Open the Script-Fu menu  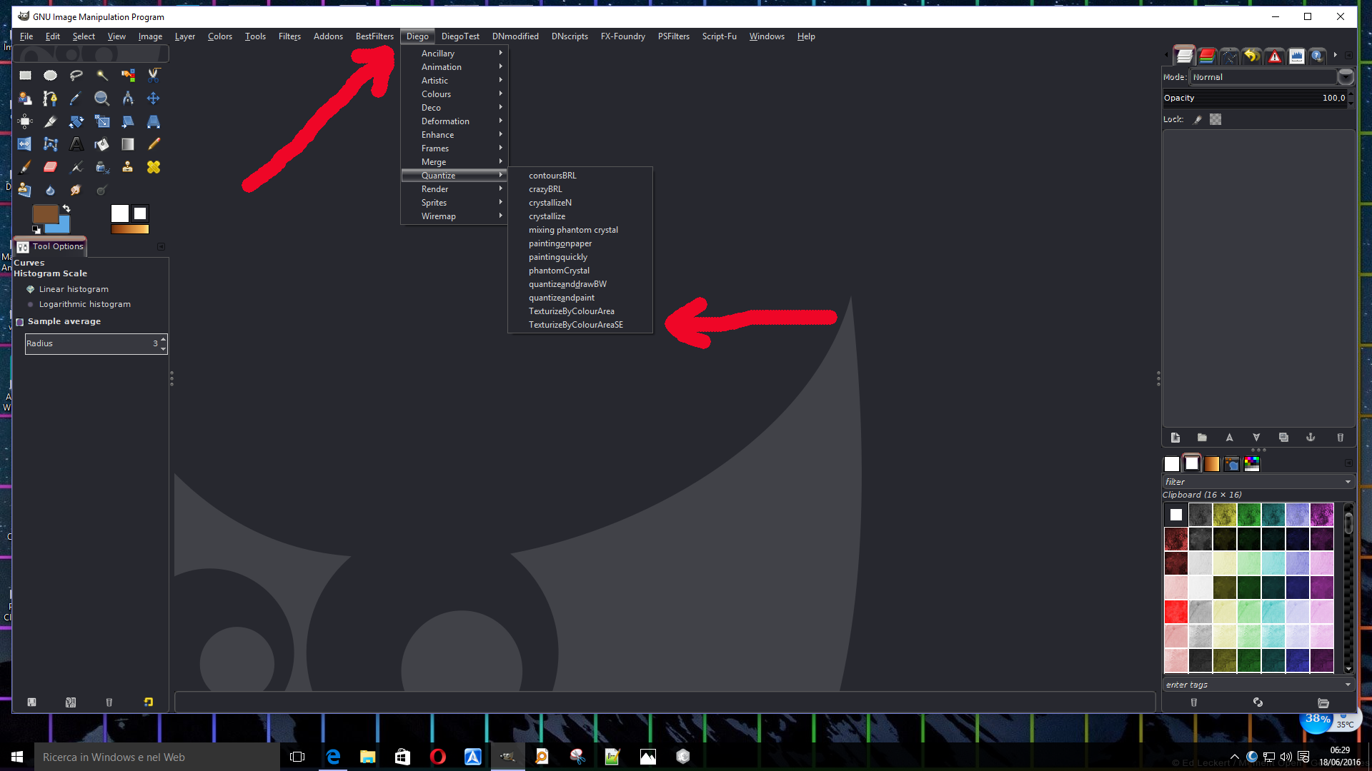pyautogui.click(x=719, y=36)
